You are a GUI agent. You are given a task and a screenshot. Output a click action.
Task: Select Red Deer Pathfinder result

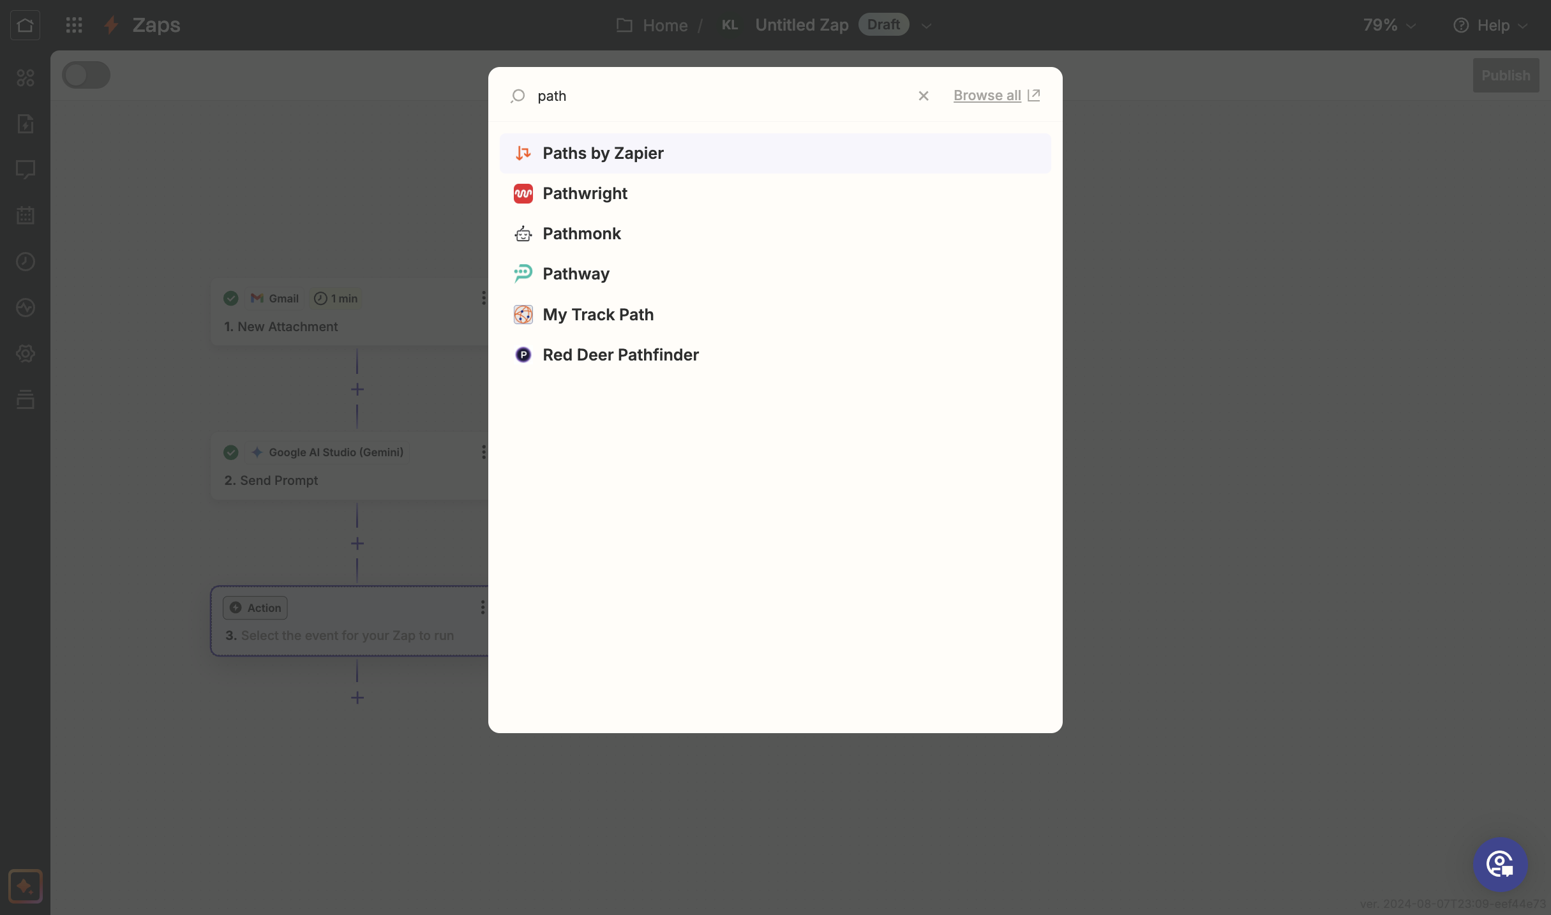[775, 355]
